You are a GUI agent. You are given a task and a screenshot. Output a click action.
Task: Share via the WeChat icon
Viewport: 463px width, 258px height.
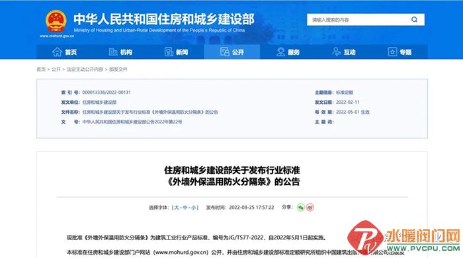click(300, 208)
